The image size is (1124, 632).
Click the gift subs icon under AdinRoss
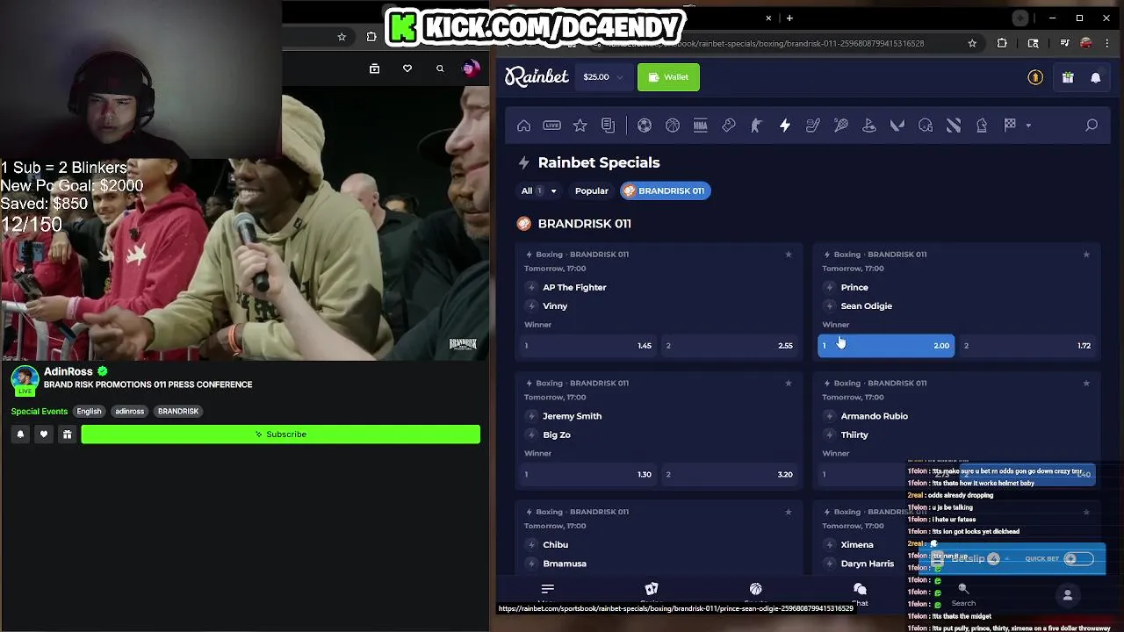(x=67, y=434)
